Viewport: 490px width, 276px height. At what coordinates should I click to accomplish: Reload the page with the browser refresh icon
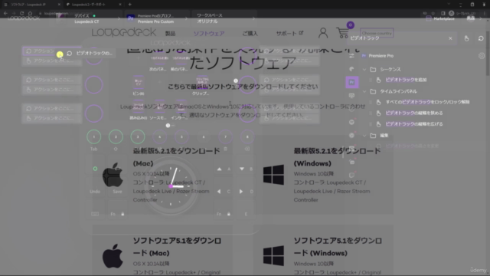click(x=22, y=13)
